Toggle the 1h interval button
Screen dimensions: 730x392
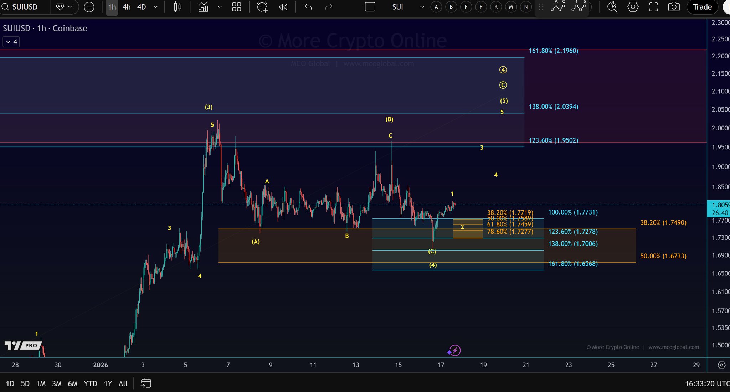(x=112, y=7)
